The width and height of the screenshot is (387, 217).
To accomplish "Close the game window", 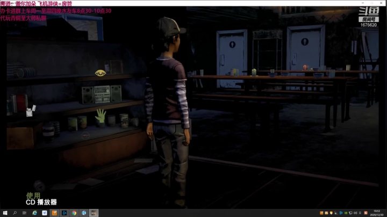I will [x=381, y=3].
